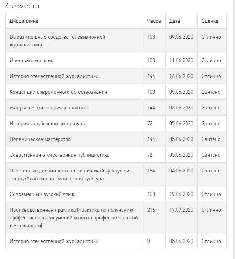Select 'Производственная практика' discipline row
The height and width of the screenshot is (259, 236).
pyautogui.click(x=116, y=218)
